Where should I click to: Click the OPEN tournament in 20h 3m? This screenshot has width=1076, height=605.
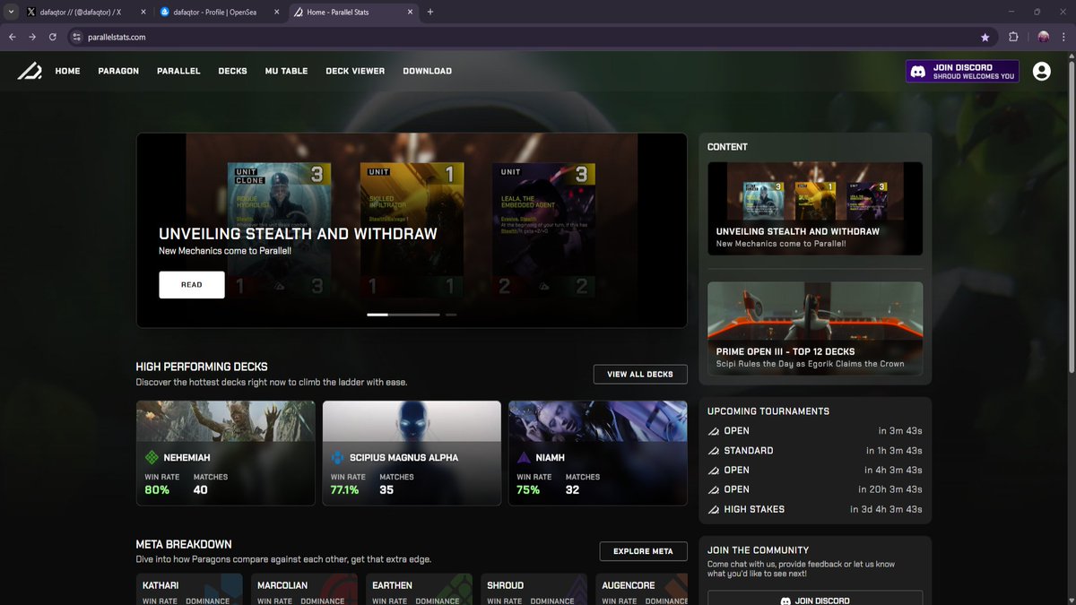(815, 489)
